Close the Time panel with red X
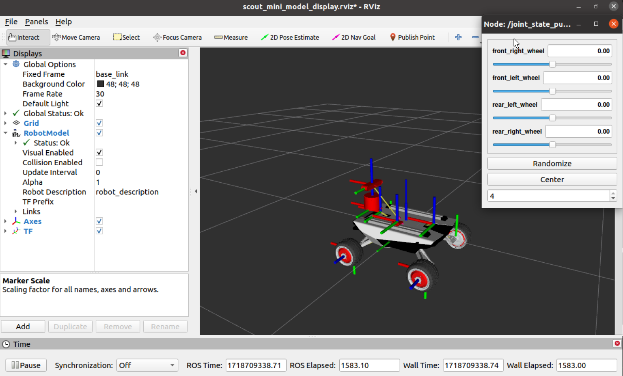 617,344
